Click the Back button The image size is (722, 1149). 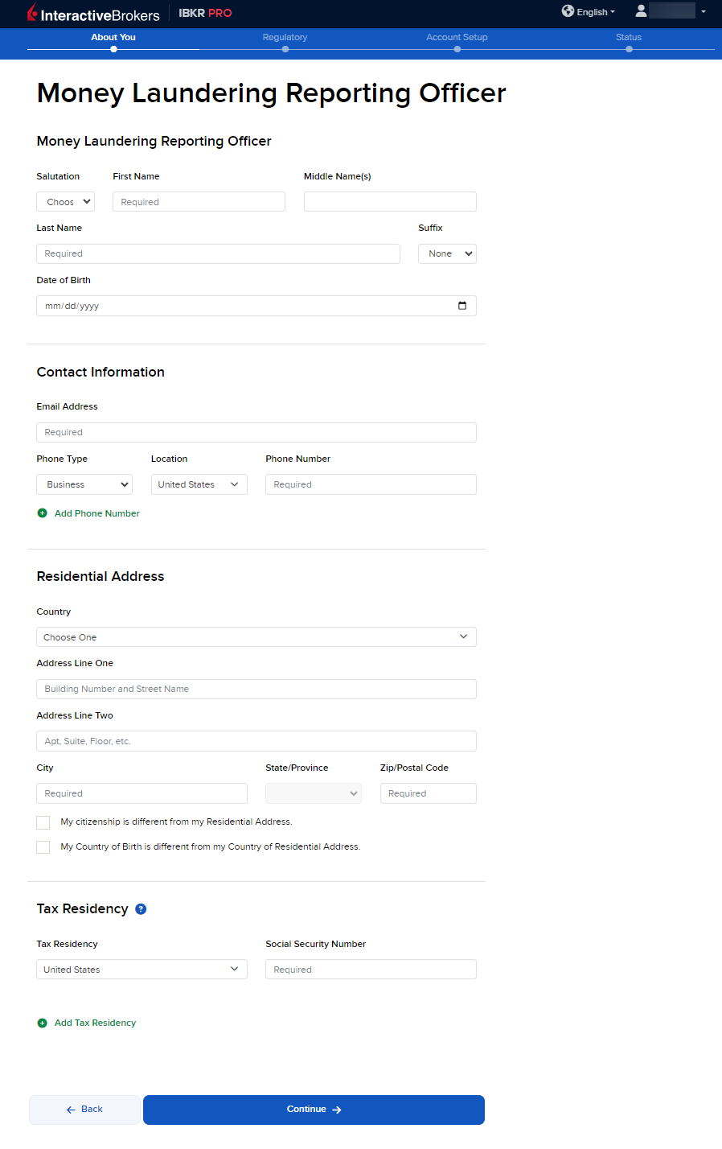84,1110
